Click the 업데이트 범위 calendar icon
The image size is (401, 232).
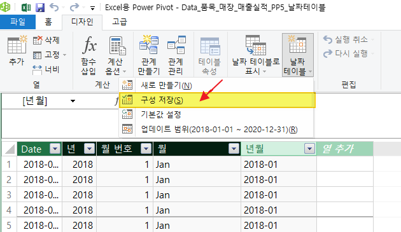pyautogui.click(x=127, y=129)
